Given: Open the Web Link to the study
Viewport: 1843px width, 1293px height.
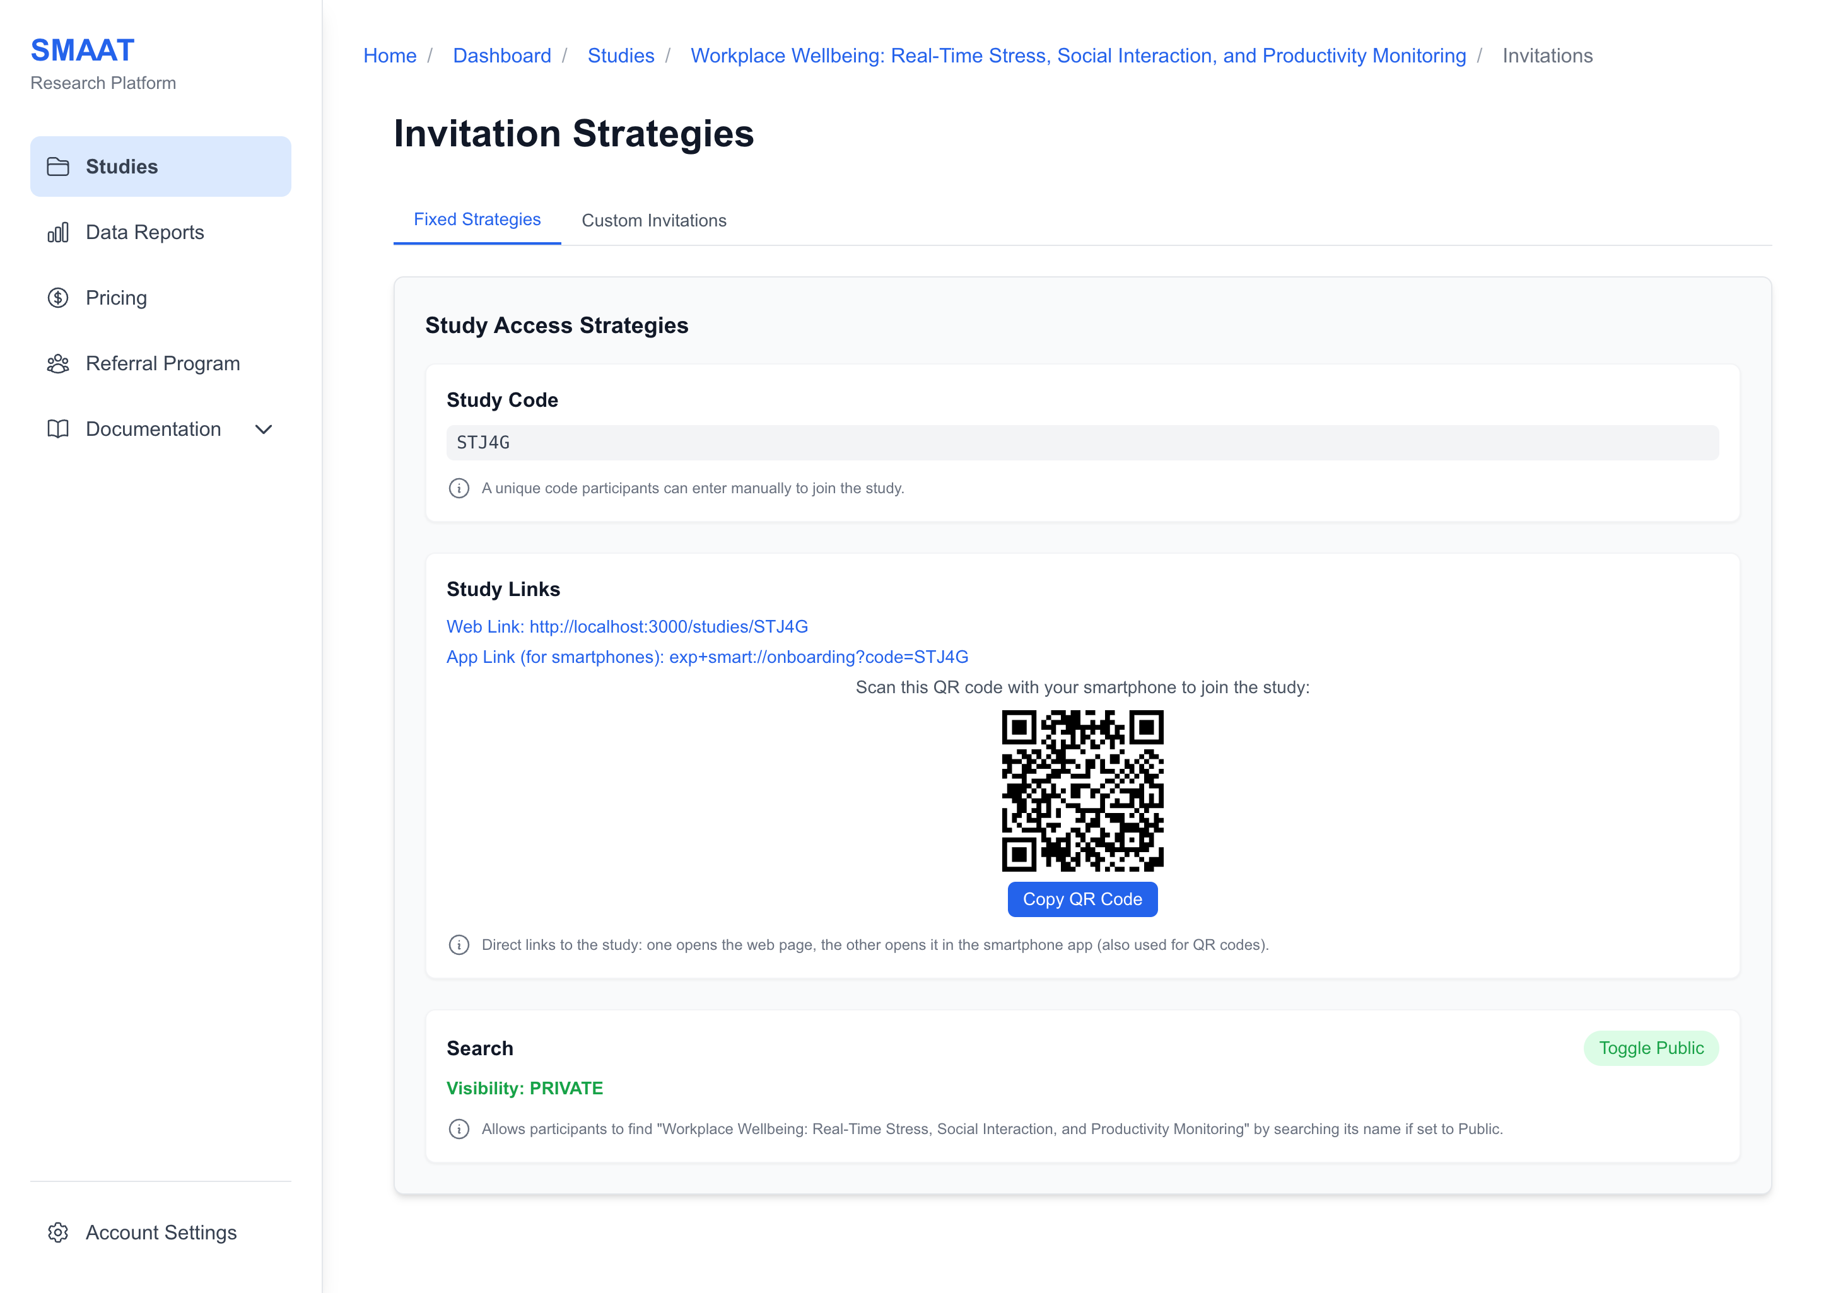Looking at the screenshot, I should point(627,627).
